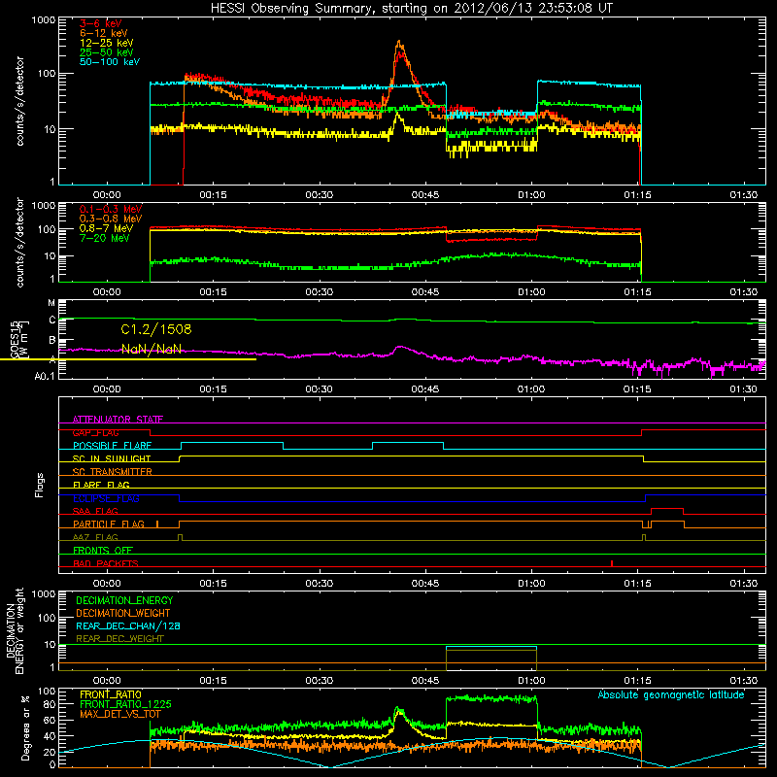The width and height of the screenshot is (777, 777).
Task: Click the 0.3-0.8 MeV legend entry
Action: tap(111, 220)
